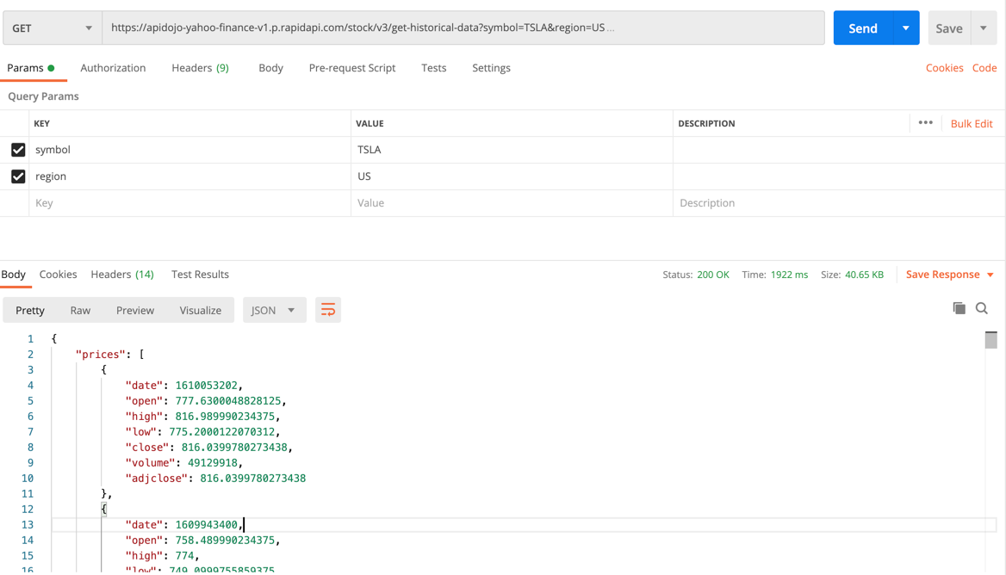Click the empty Key placeholder field
The image size is (1006, 575).
[189, 203]
